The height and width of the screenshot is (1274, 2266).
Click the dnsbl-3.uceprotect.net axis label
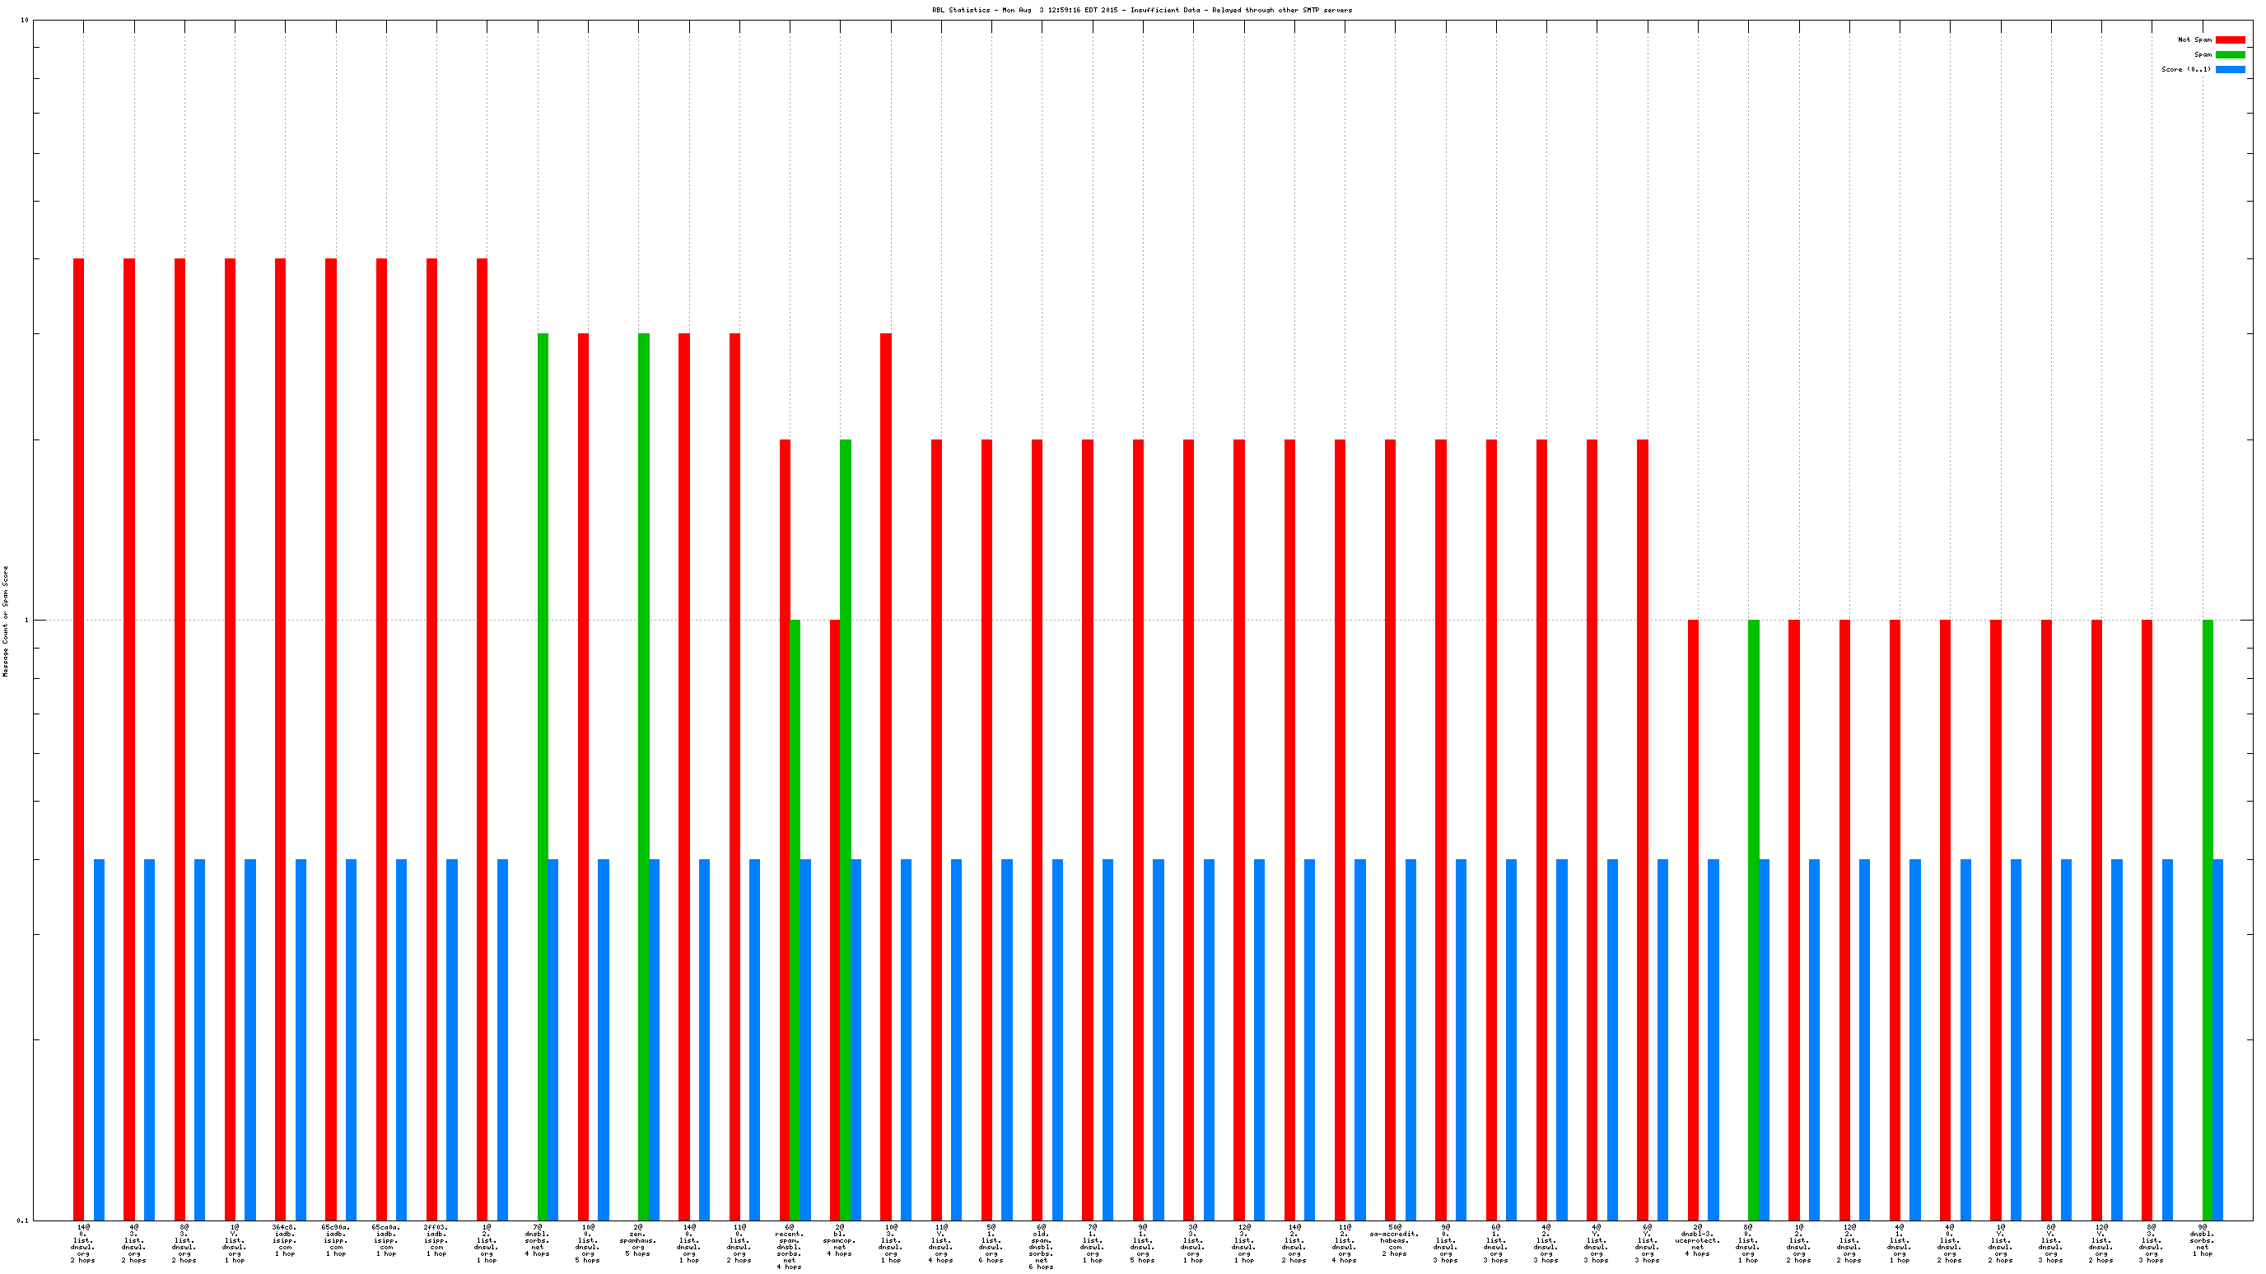(x=1697, y=1239)
